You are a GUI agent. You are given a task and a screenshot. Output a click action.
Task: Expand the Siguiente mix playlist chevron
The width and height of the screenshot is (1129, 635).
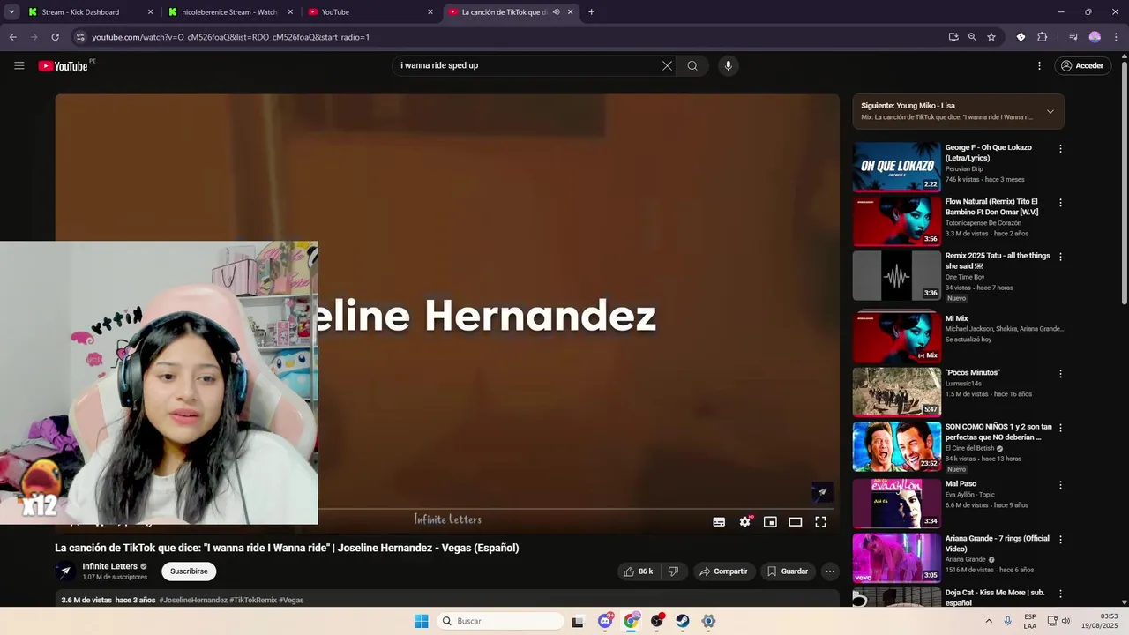tap(1050, 111)
